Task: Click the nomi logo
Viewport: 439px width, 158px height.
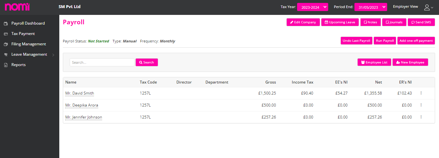Action: pyautogui.click(x=17, y=6)
